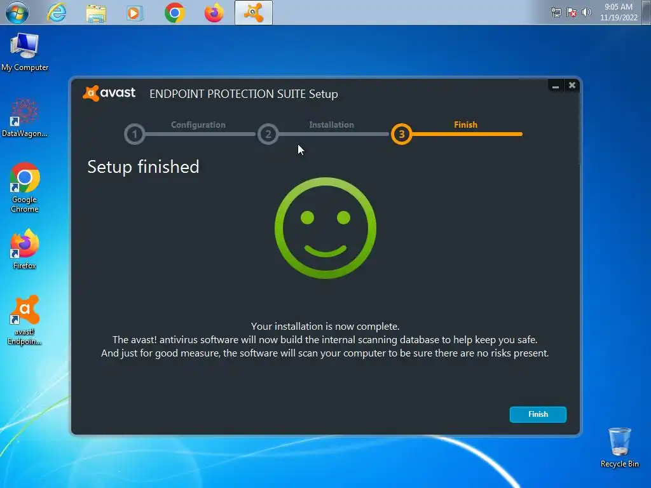Viewport: 651px width, 488px height.
Task: Click the orange Finish step label
Action: (465, 125)
